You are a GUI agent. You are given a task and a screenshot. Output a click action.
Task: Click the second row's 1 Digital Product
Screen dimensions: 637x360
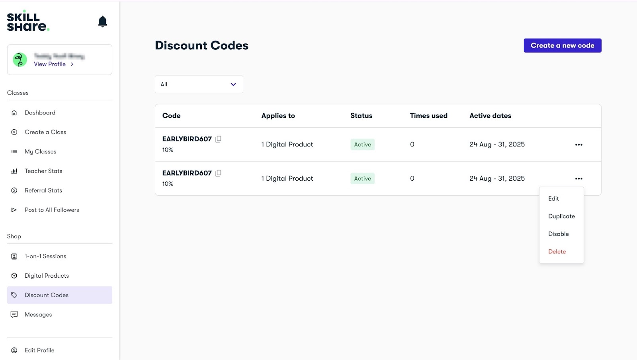tap(287, 179)
